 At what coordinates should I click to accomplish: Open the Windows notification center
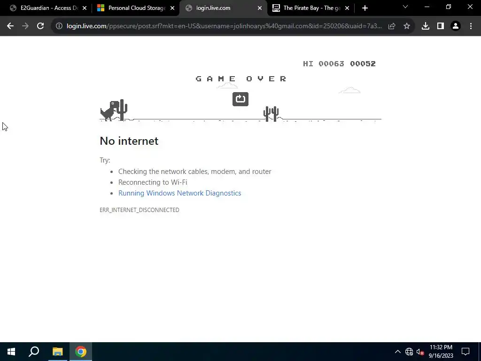tap(465, 352)
